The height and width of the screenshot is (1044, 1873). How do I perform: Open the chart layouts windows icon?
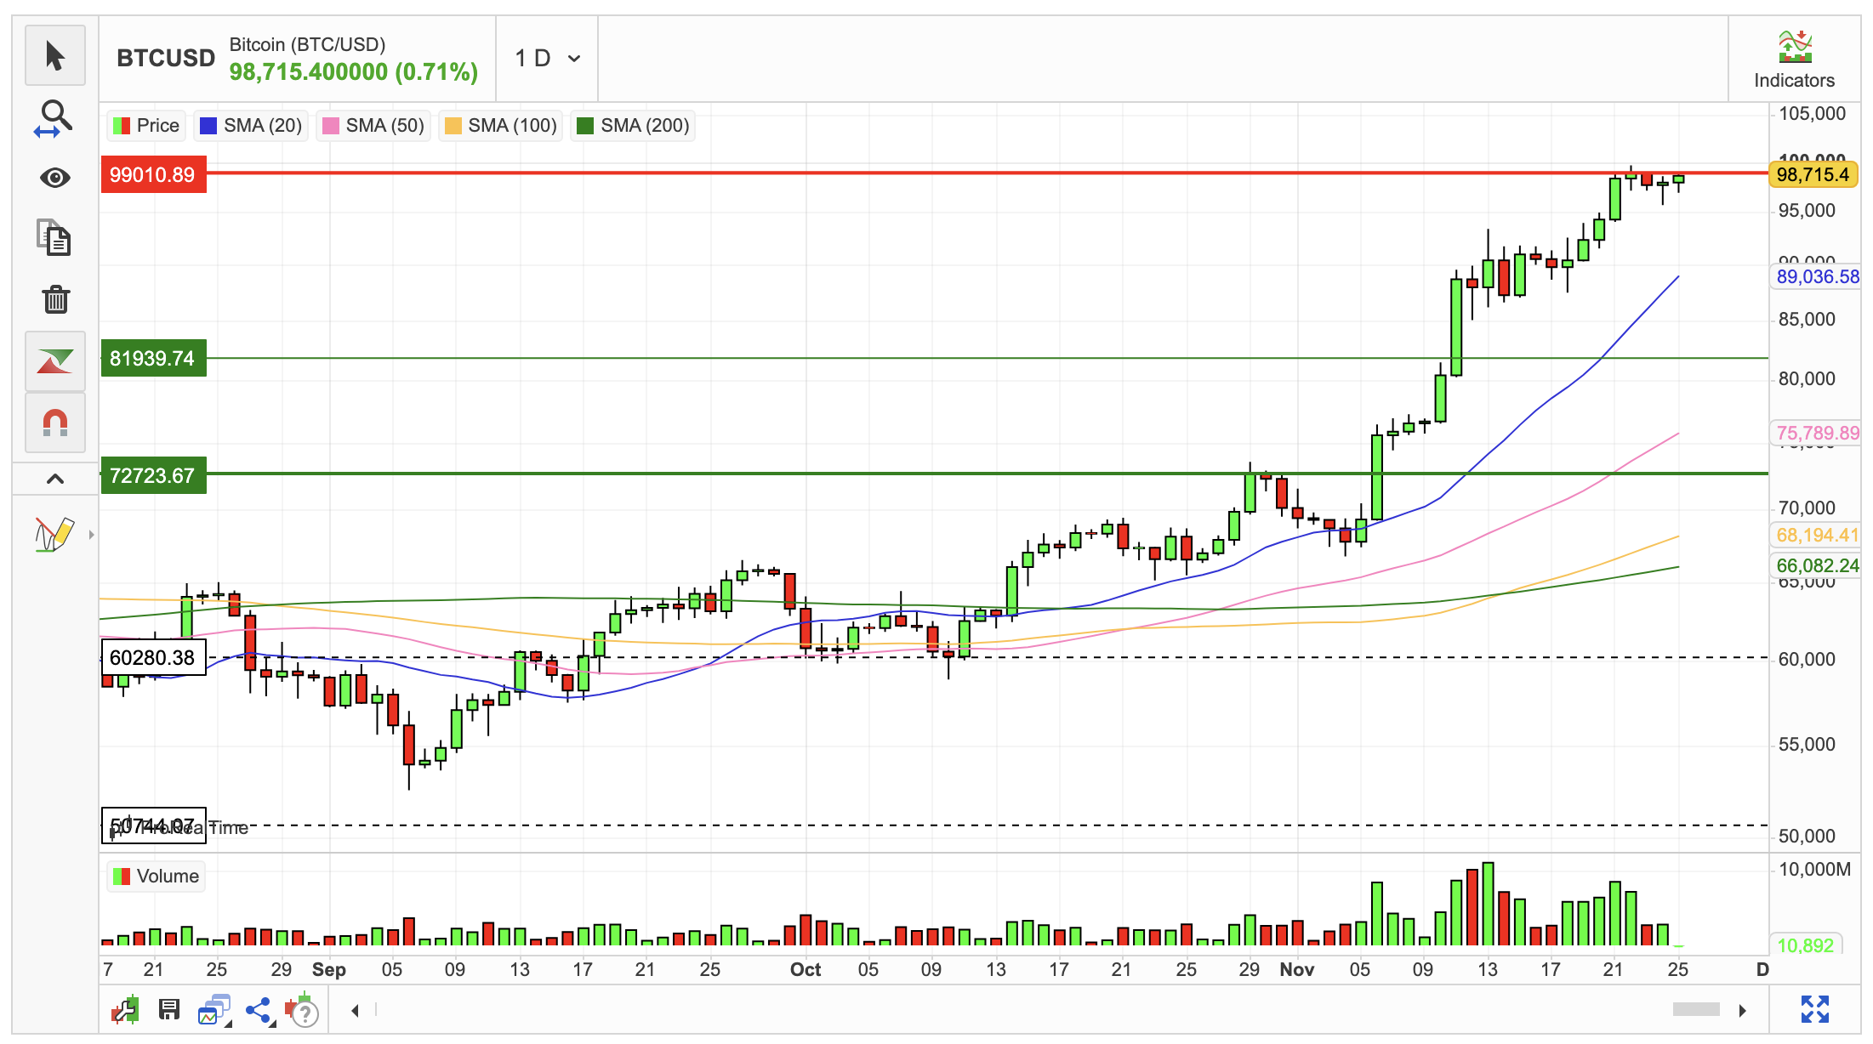(214, 1010)
